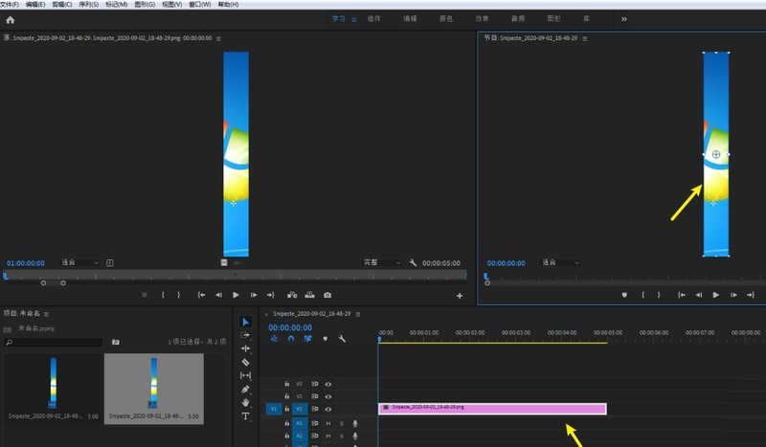Screen dimensions: 766x447
Task: Switch to the 效果 workspace tab
Action: [482, 18]
